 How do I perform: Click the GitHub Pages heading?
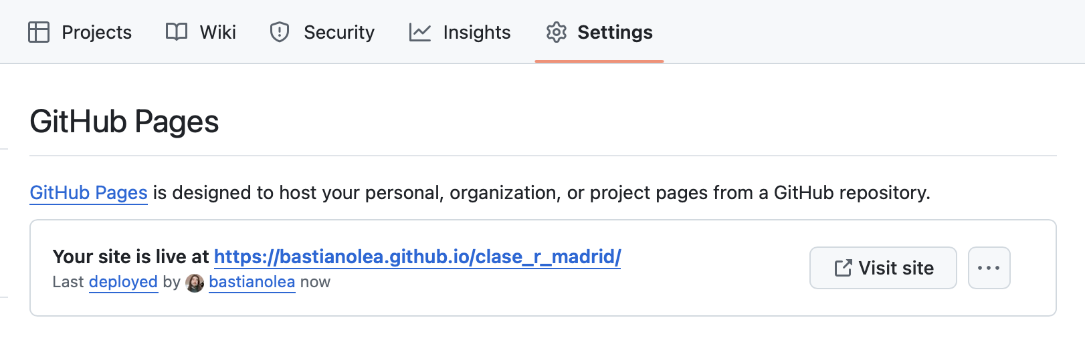(124, 122)
